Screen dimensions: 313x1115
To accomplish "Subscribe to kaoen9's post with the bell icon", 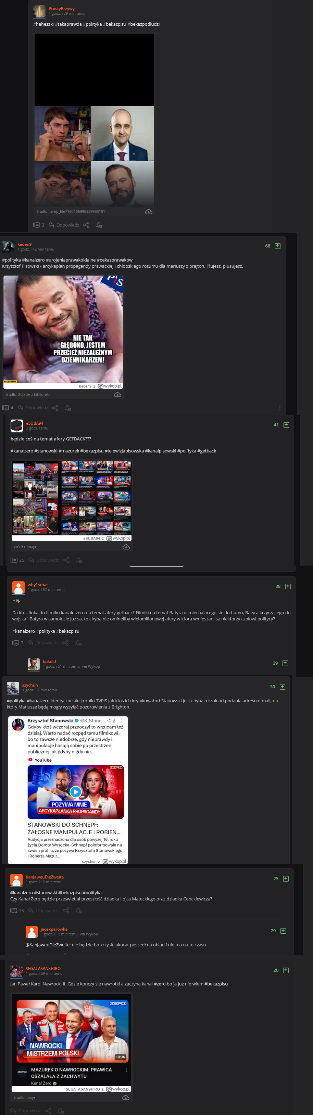I will click(68, 408).
